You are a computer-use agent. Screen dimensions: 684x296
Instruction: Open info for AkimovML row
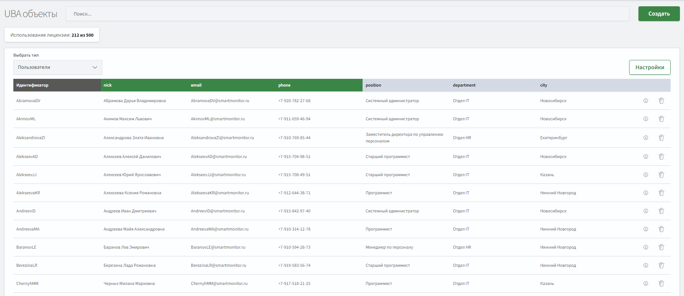(x=646, y=119)
